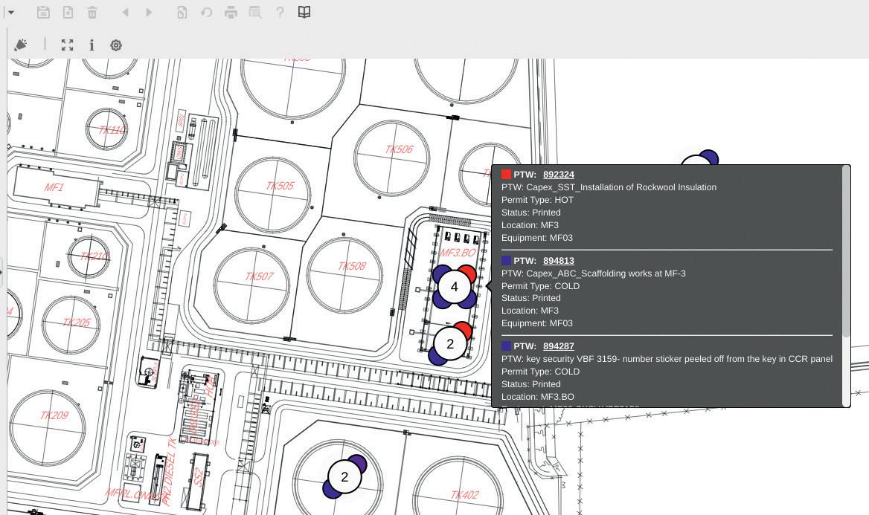869x515 pixels.
Task: Click the fullscreen expand icon
Action: point(68,45)
